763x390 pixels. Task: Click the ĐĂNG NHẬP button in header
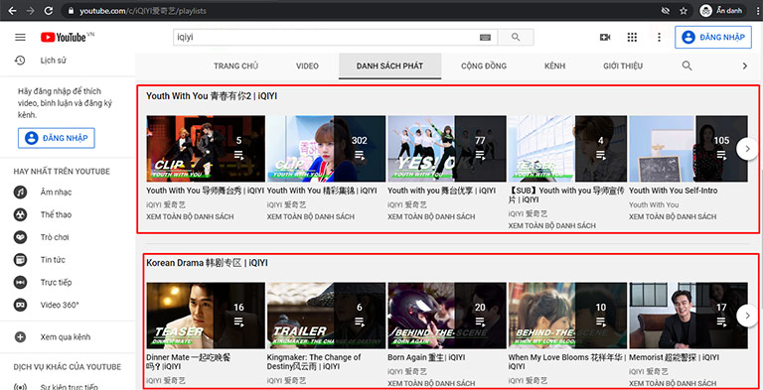click(x=713, y=37)
